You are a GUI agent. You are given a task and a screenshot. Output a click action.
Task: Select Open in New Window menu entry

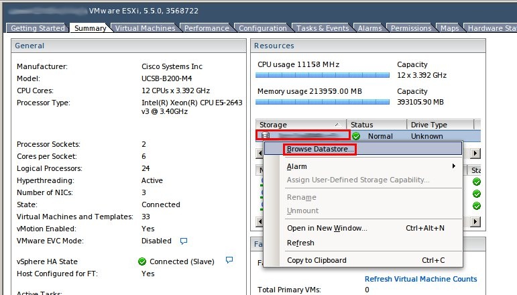click(327, 228)
